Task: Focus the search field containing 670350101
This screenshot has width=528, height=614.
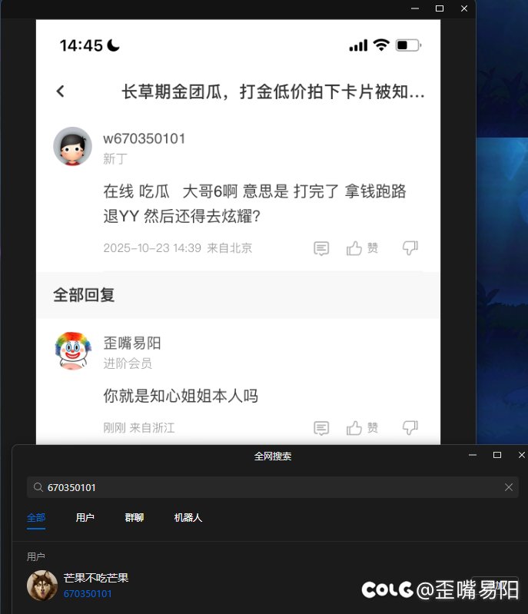Action: [x=273, y=487]
